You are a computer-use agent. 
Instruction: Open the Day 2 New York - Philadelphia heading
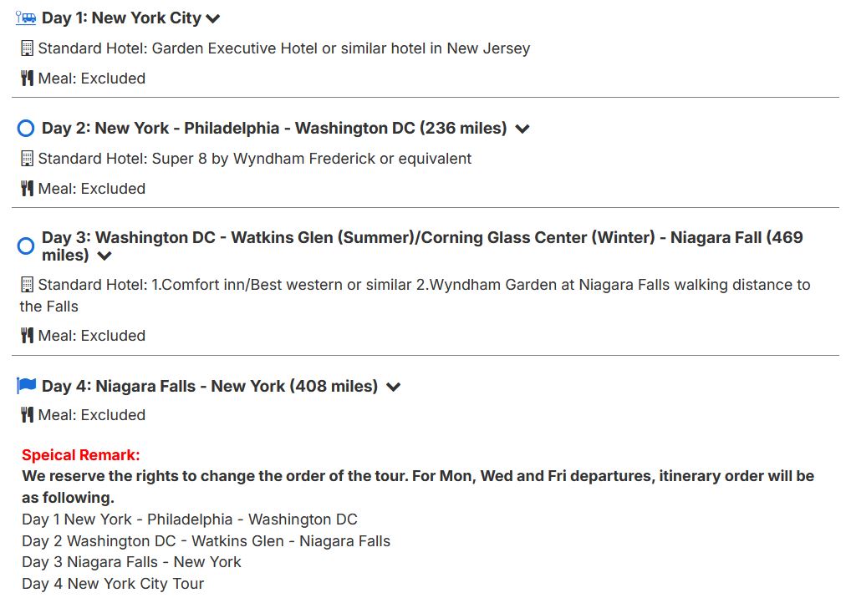coord(274,128)
